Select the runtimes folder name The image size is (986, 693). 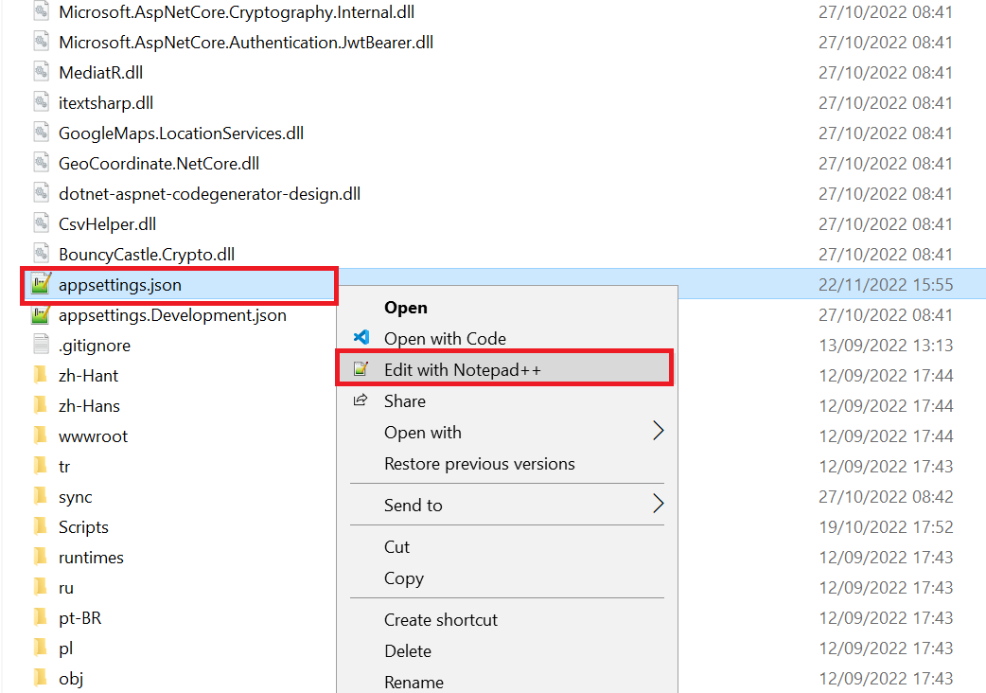tap(91, 558)
